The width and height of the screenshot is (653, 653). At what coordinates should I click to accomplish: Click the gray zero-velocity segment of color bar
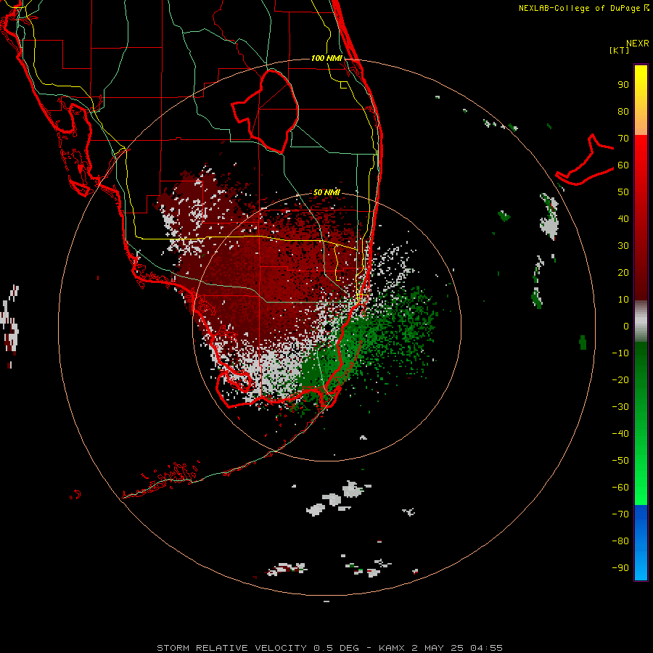click(x=641, y=321)
